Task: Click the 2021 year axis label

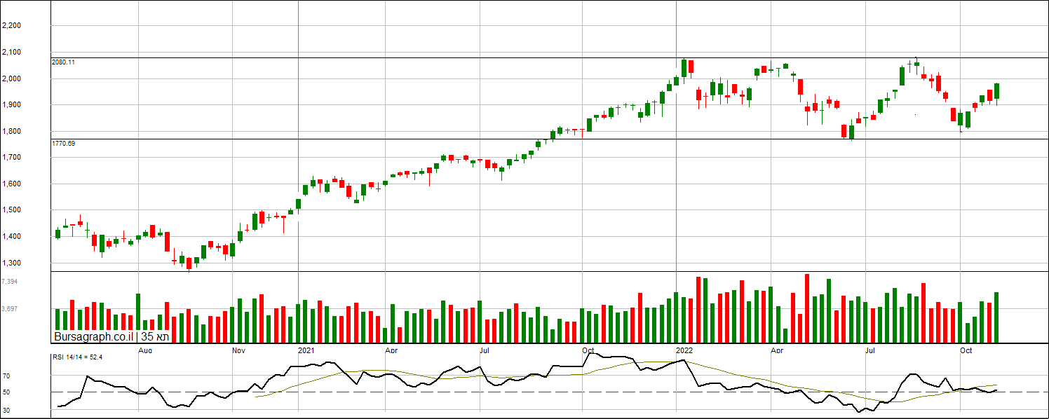Action: (x=306, y=350)
